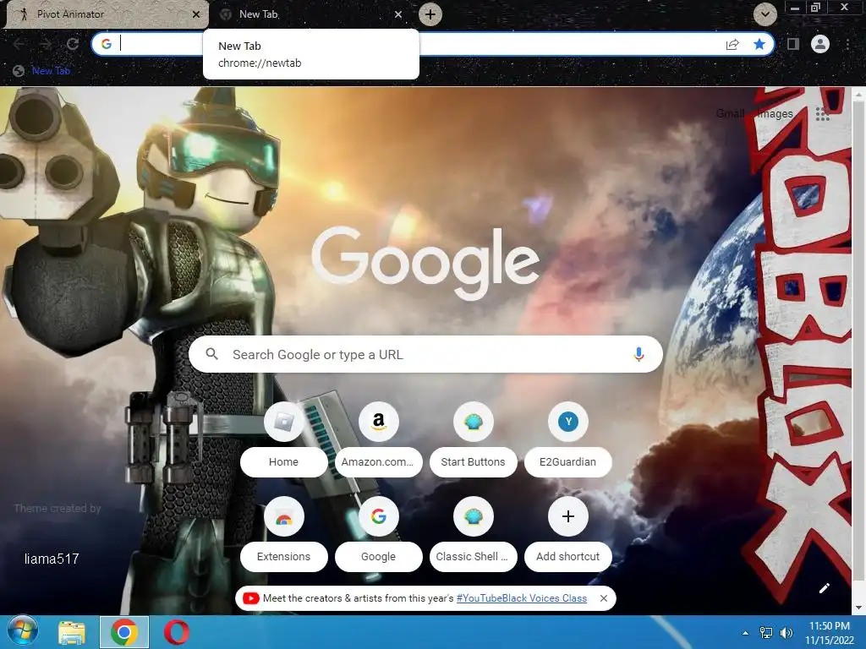Click the scrollbar down arrow

coord(858,608)
